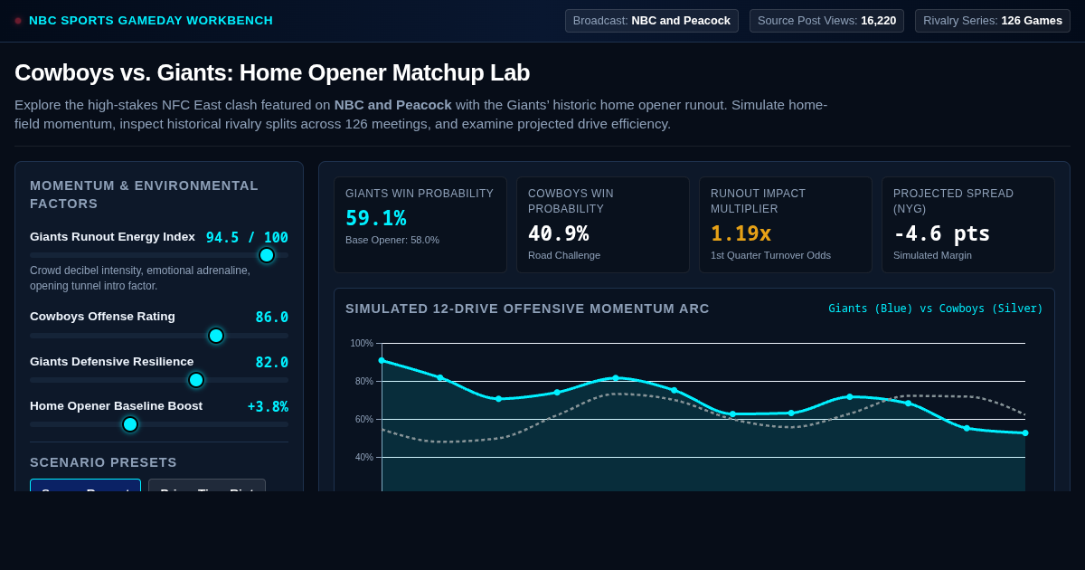The width and height of the screenshot is (1085, 570).
Task: Adjust the Giants Defensive Resilience slider
Action: click(x=159, y=380)
